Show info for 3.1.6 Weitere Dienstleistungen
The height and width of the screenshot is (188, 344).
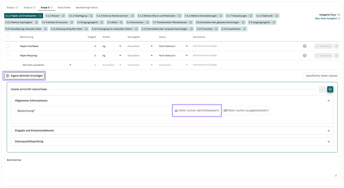[221, 16]
